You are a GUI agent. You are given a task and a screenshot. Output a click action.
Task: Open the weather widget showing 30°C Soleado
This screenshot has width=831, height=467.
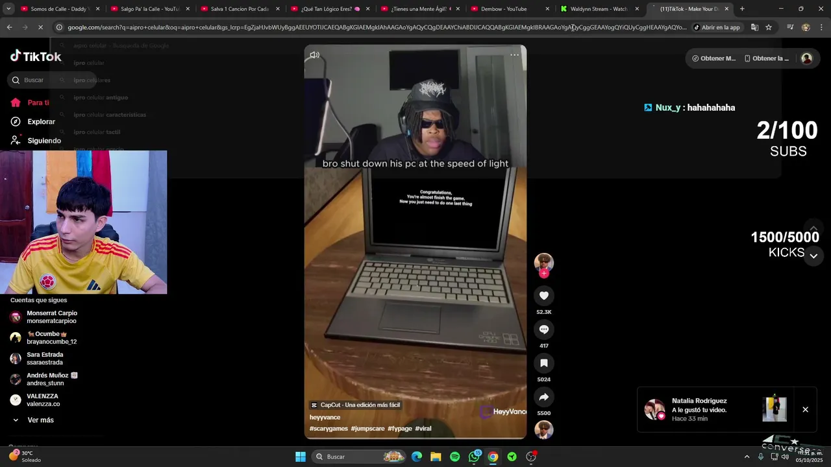pos(26,457)
